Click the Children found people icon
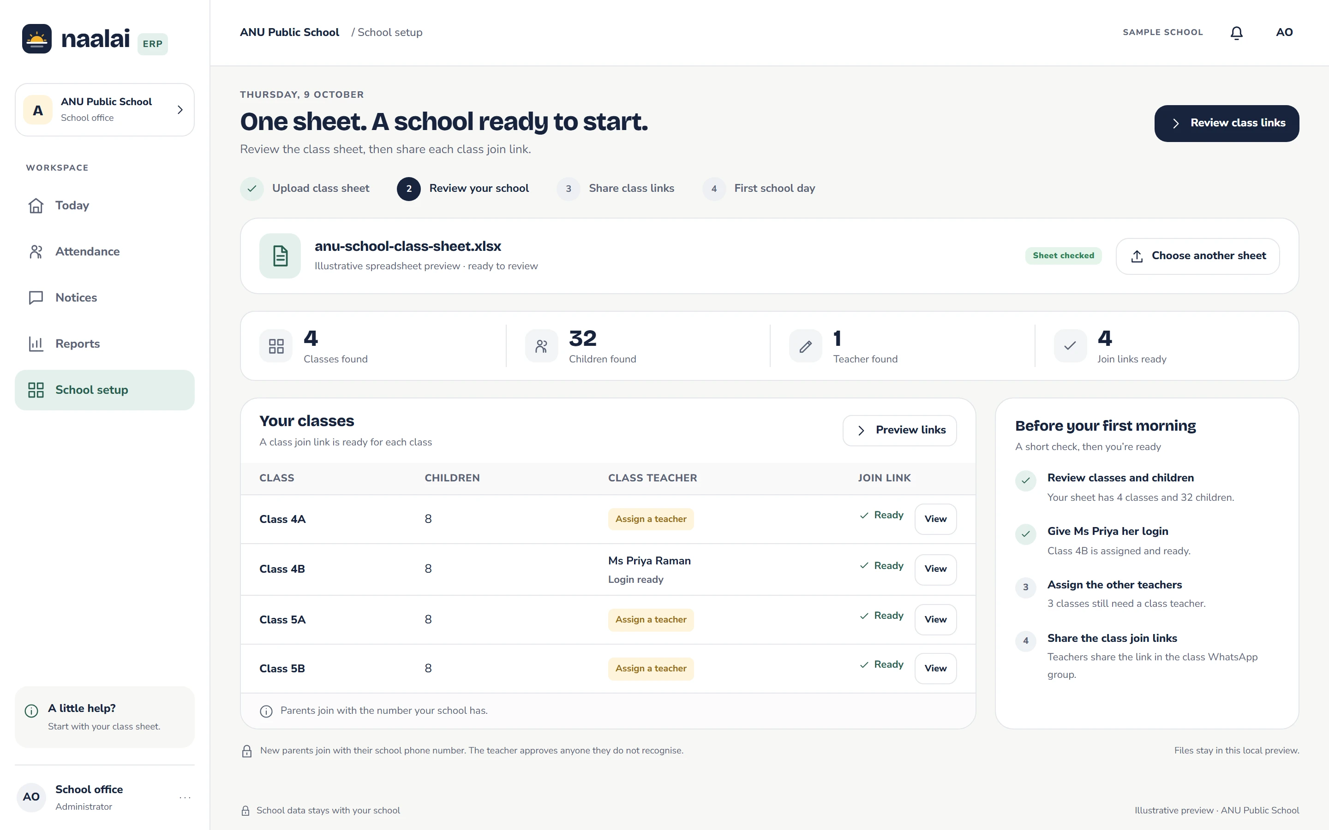 point(541,346)
